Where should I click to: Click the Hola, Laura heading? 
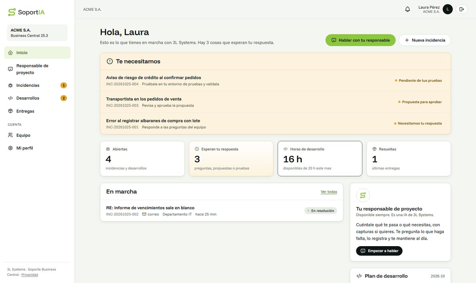125,32
